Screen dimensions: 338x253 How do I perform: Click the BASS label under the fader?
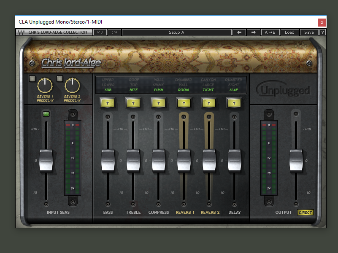coord(108,212)
